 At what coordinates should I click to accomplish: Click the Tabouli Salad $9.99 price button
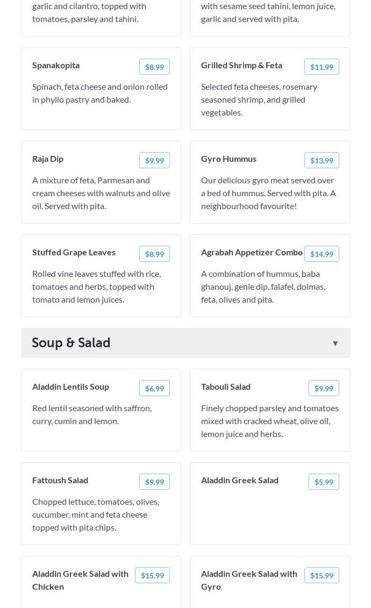(324, 389)
